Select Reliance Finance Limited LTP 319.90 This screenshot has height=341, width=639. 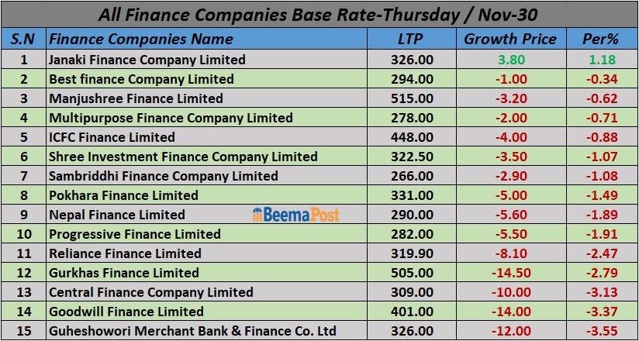[413, 253]
